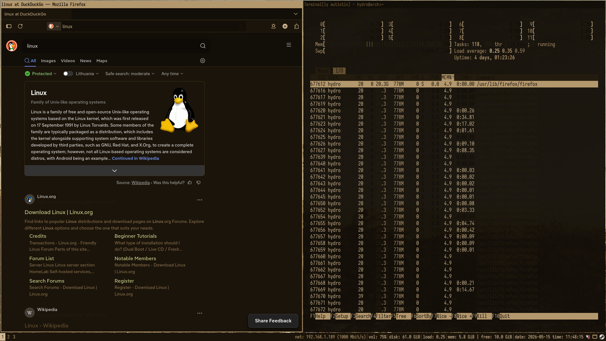Toggle the Firefox sidebar icon
The height and width of the screenshot is (341, 606).
9,26
